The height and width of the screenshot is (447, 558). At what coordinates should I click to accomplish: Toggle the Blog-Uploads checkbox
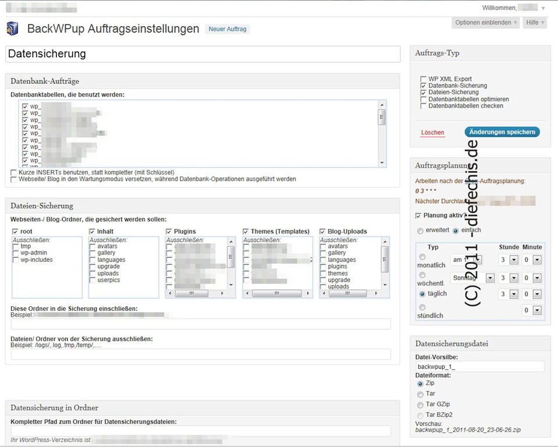pos(322,232)
